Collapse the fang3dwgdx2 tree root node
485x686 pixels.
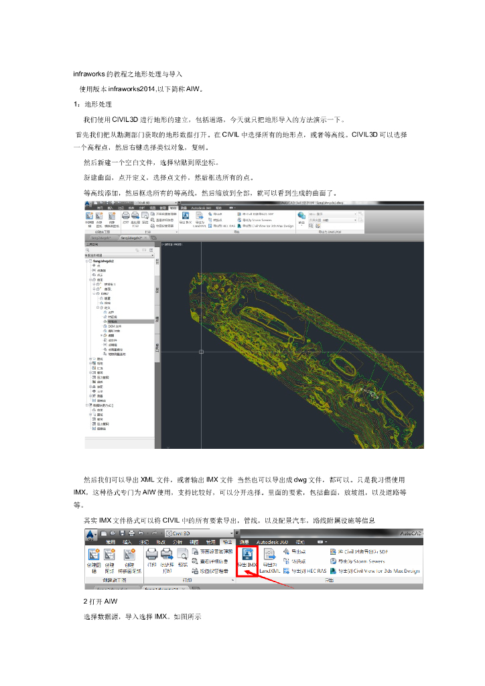tap(87, 261)
